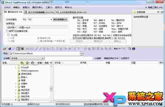Select the capitalize-each-word radio option
Screen dimensions: 165x107
pyautogui.click(x=38, y=41)
